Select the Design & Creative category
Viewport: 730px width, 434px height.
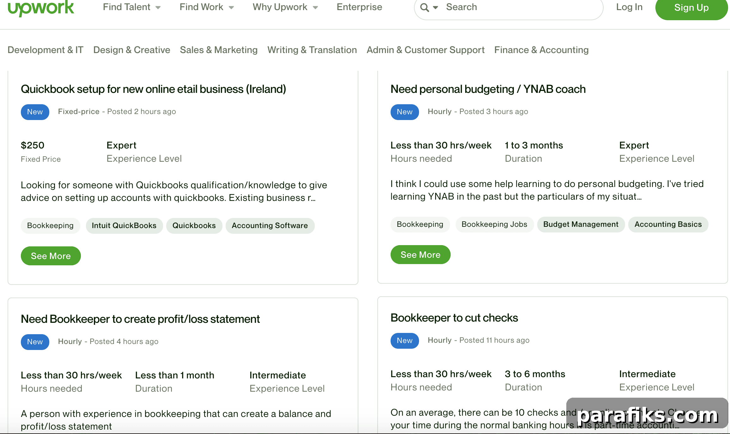click(132, 50)
